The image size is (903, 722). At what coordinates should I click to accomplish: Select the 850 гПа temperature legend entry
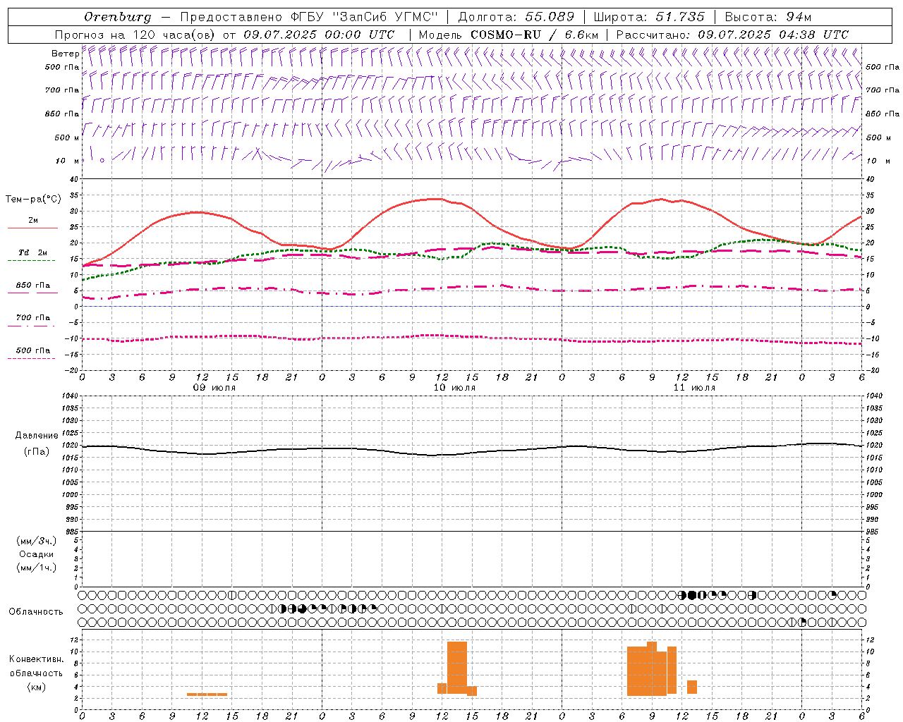[33, 286]
